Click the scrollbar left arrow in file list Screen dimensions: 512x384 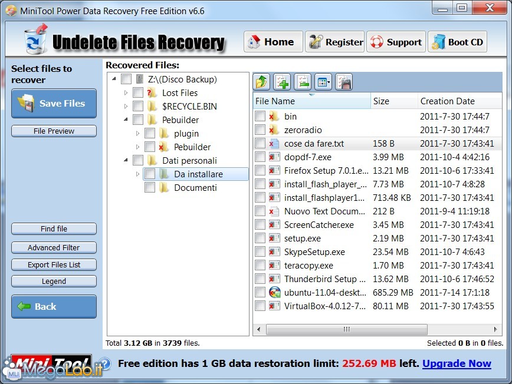click(259, 329)
